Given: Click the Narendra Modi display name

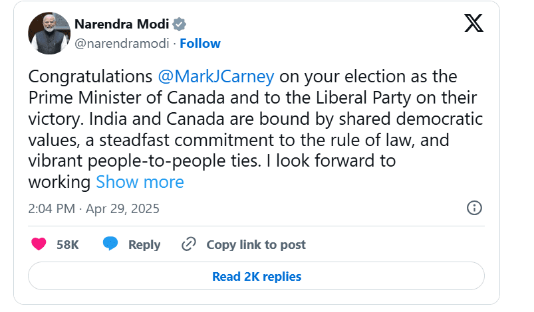Looking at the screenshot, I should point(121,25).
